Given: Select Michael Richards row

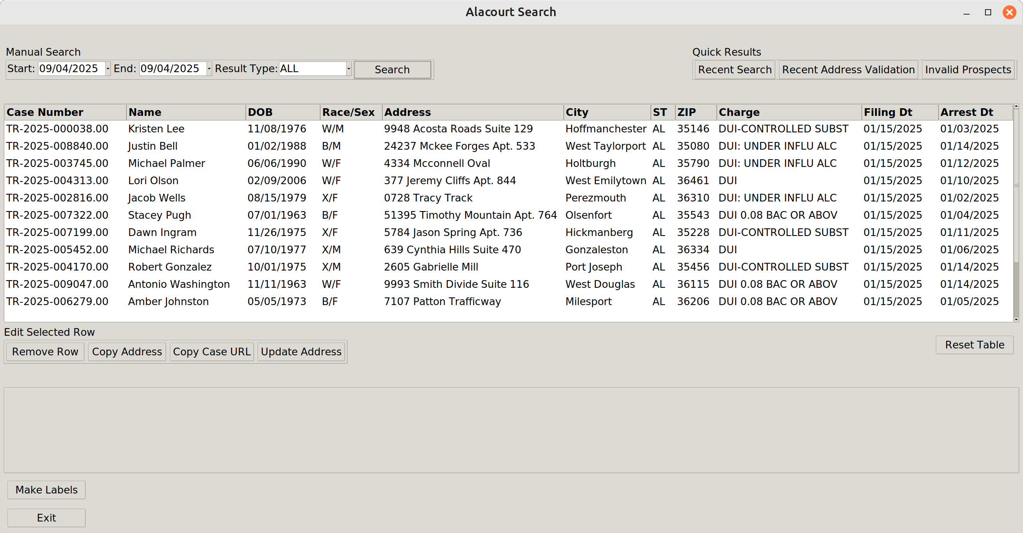Looking at the screenshot, I should click(508, 250).
